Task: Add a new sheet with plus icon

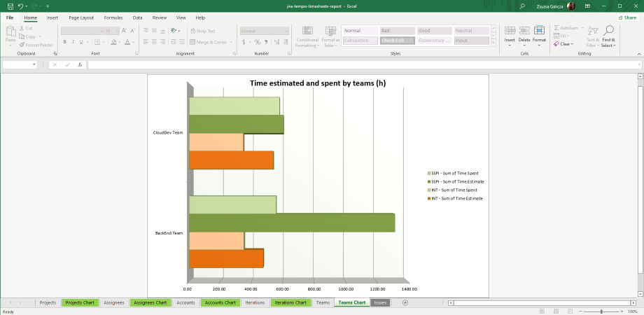Action: [405, 302]
